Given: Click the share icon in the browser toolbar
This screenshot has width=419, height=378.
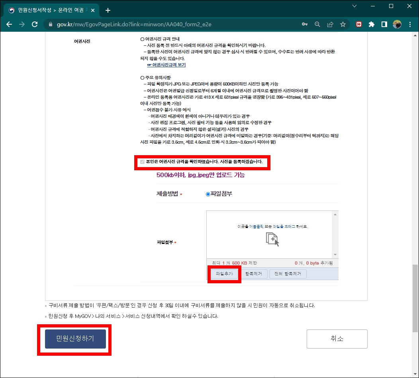Looking at the screenshot, I should tap(330, 24).
